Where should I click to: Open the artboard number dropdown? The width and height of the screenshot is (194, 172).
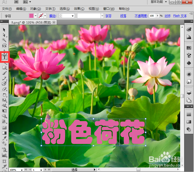tap(41, 170)
